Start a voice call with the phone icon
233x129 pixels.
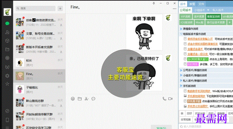pos(164,99)
